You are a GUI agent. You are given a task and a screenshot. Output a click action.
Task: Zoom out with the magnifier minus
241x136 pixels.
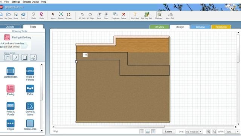(215, 131)
